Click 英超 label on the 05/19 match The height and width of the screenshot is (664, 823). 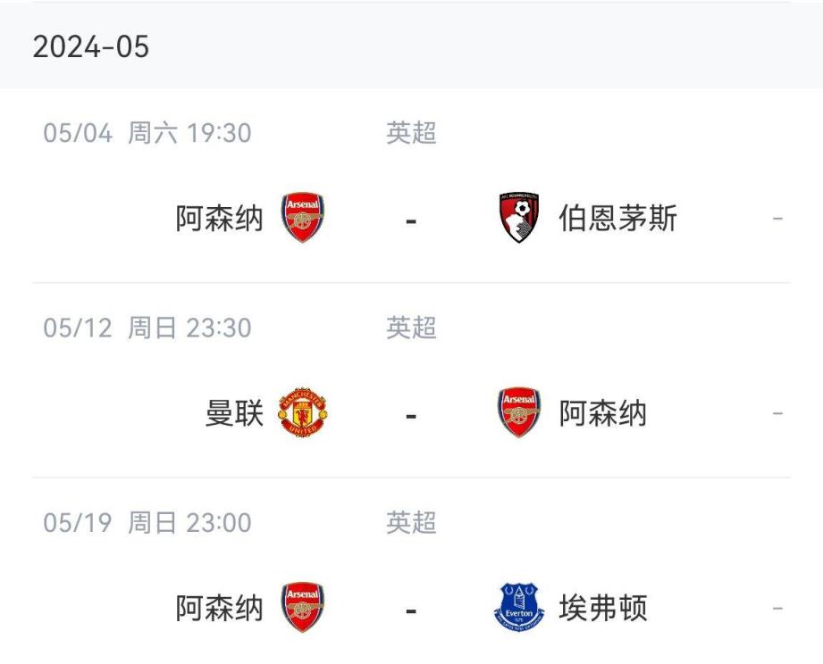pyautogui.click(x=411, y=523)
